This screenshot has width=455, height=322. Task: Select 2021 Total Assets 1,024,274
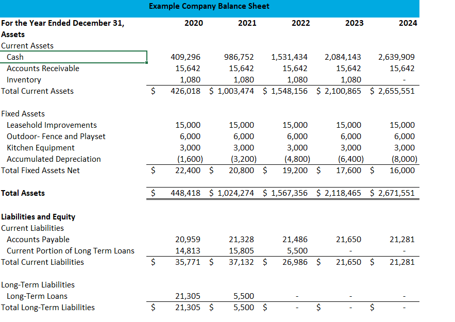point(235,193)
